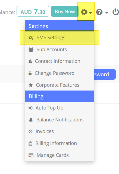Expand the help question mark menu

(x=102, y=12)
